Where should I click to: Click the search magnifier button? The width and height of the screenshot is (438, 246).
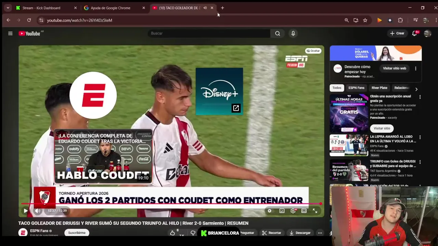pyautogui.click(x=278, y=33)
